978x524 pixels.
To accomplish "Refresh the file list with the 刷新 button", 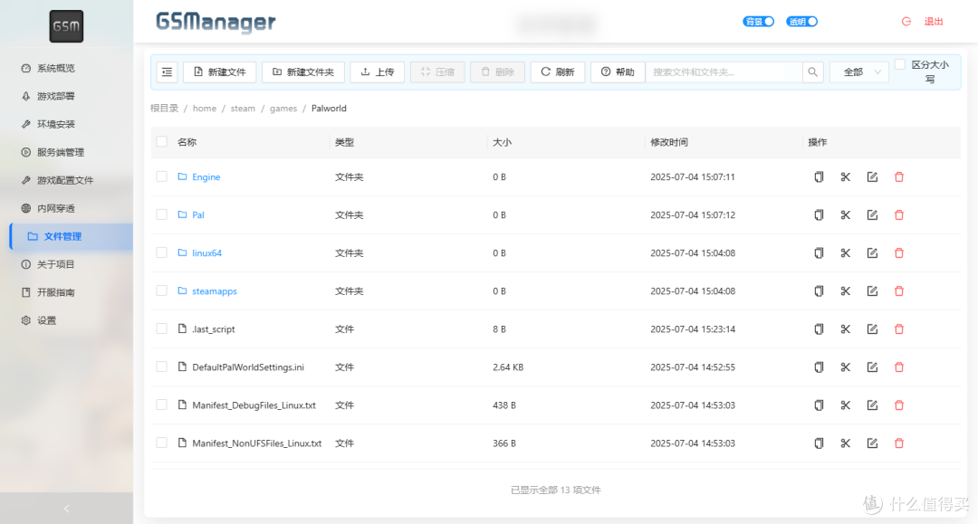I will 557,71.
